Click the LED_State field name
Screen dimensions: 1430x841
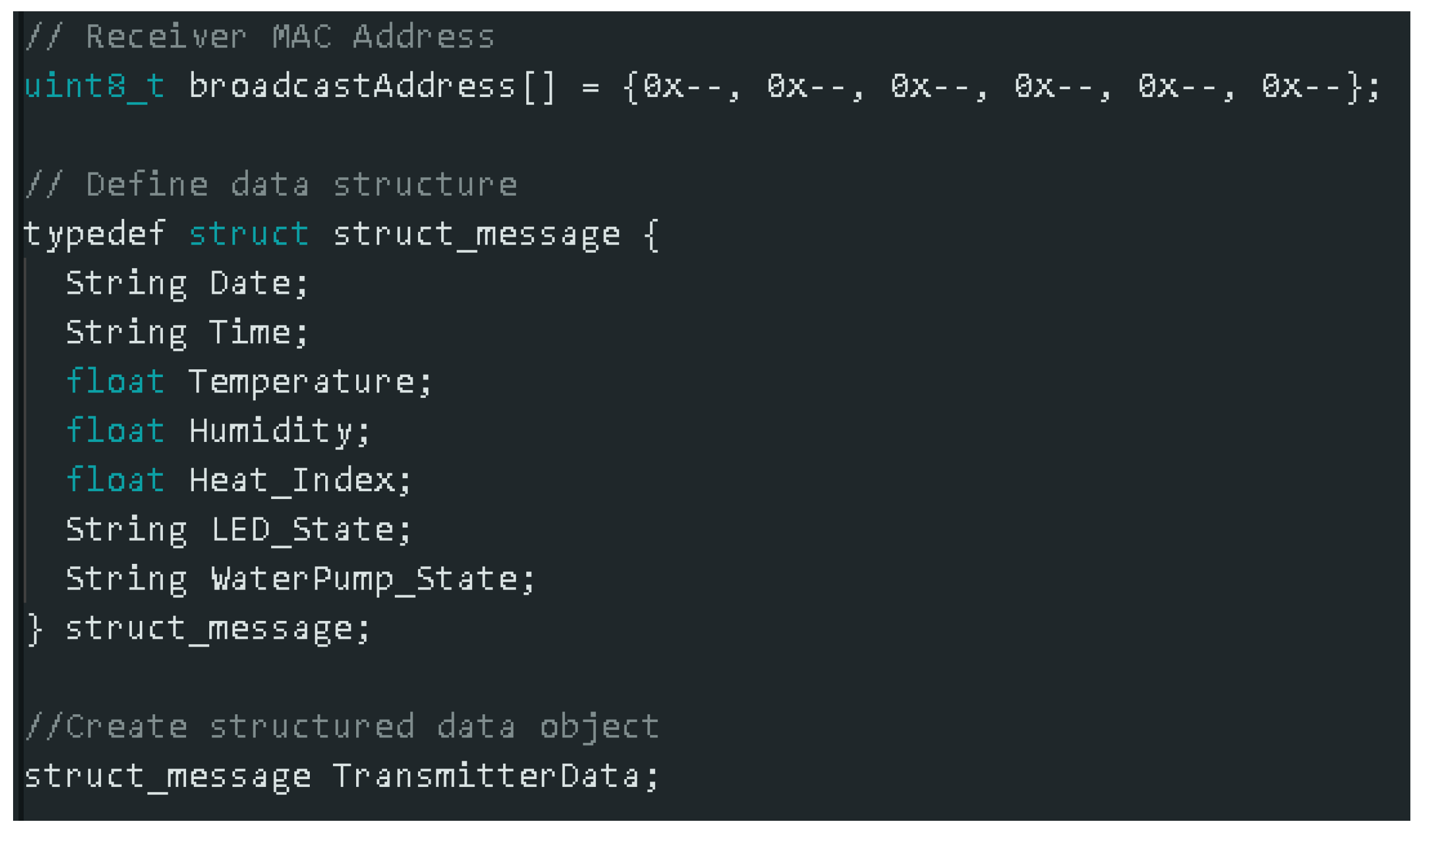(302, 529)
